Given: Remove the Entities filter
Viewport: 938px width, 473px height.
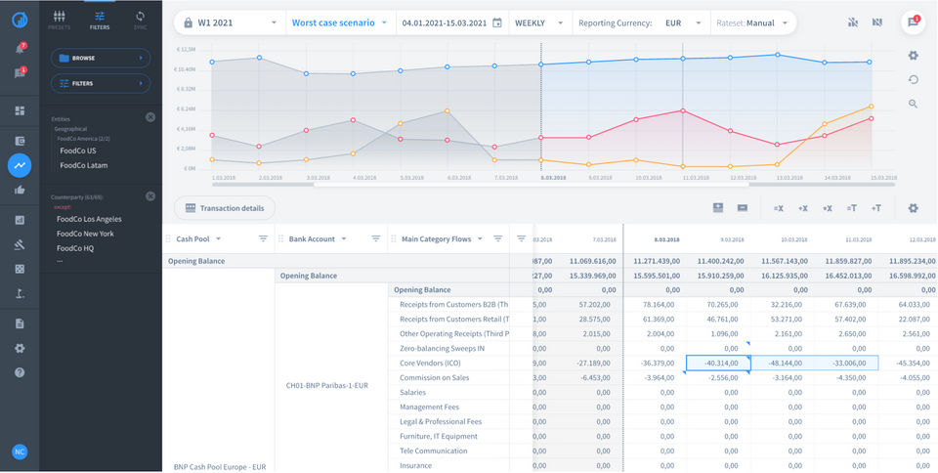Looking at the screenshot, I should pos(150,117).
